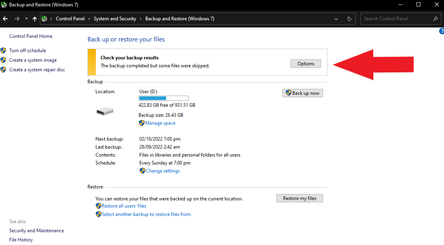Select next backup date '02/10/2022 7:00 pm'

point(160,139)
